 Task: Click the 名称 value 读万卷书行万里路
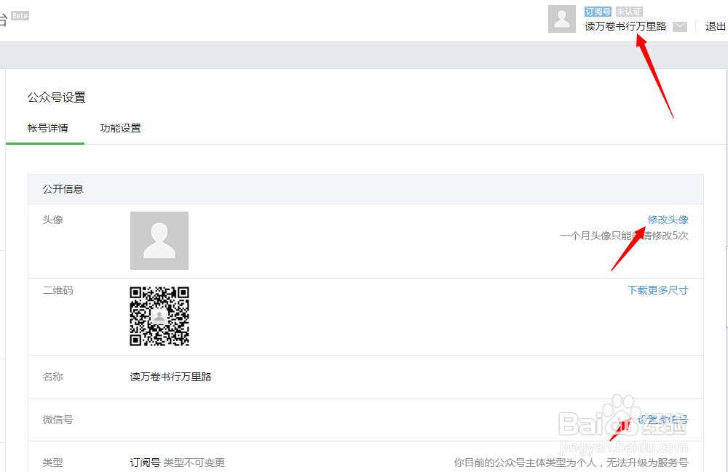pyautogui.click(x=170, y=377)
